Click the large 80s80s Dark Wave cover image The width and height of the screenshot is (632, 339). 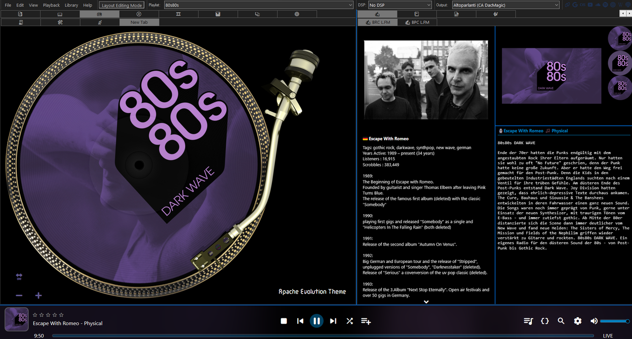552,76
